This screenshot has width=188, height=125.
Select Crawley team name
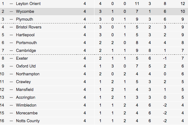pos(23,82)
